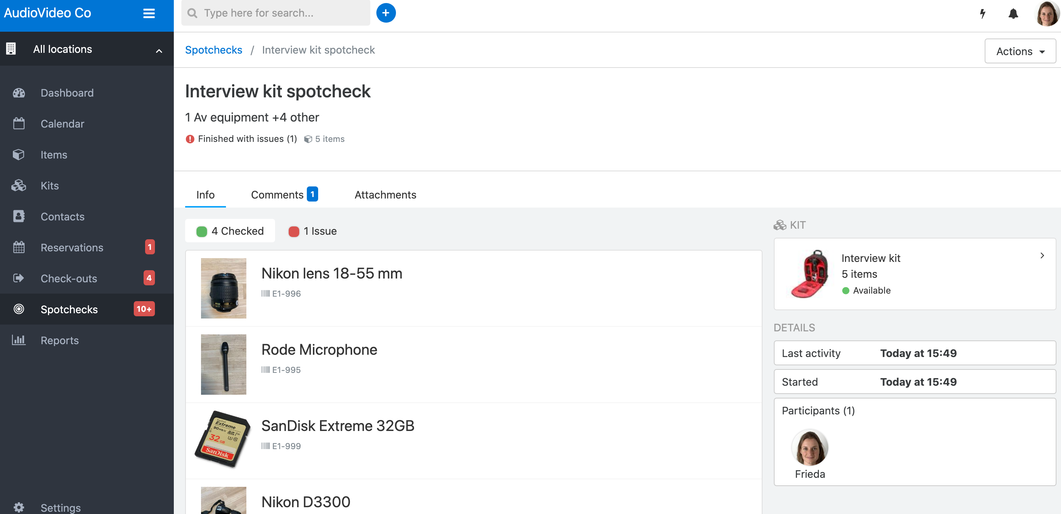Open the Attachments tab
Viewport: 1061px width, 514px height.
[385, 195]
